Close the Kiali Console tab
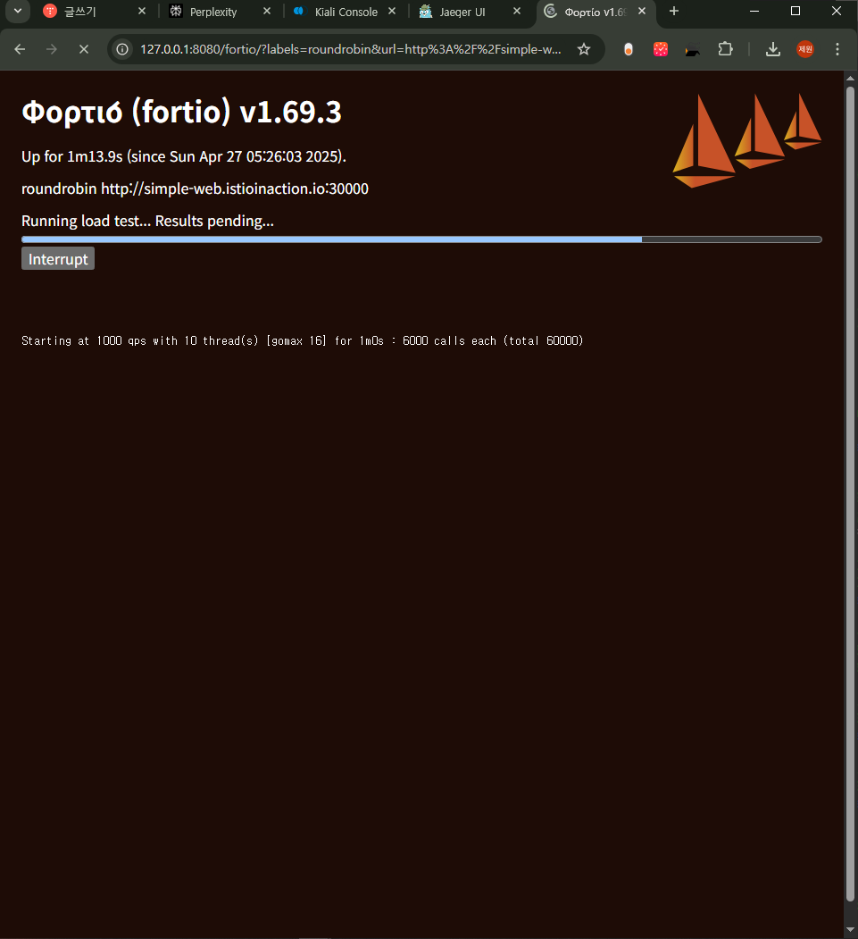 point(392,12)
